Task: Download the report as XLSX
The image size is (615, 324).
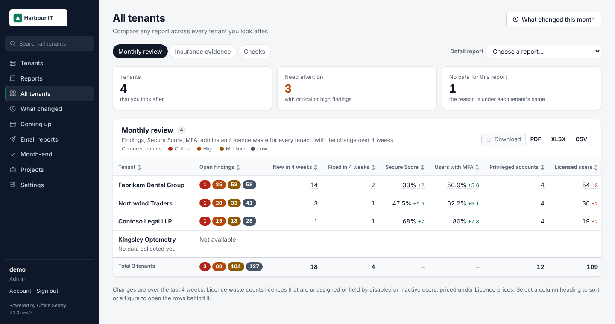Action: click(x=558, y=139)
